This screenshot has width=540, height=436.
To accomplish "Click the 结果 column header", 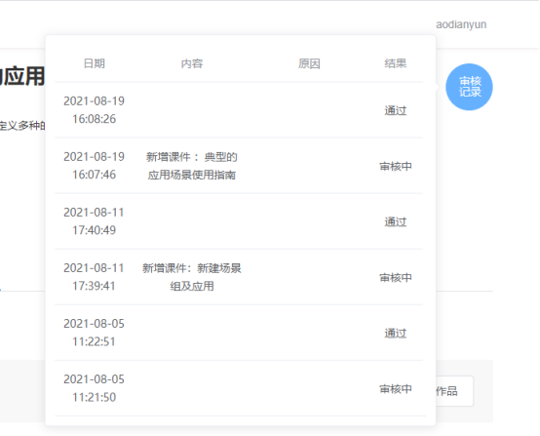I will click(396, 63).
